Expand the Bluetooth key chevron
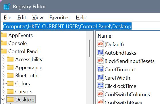 pos(3,76)
